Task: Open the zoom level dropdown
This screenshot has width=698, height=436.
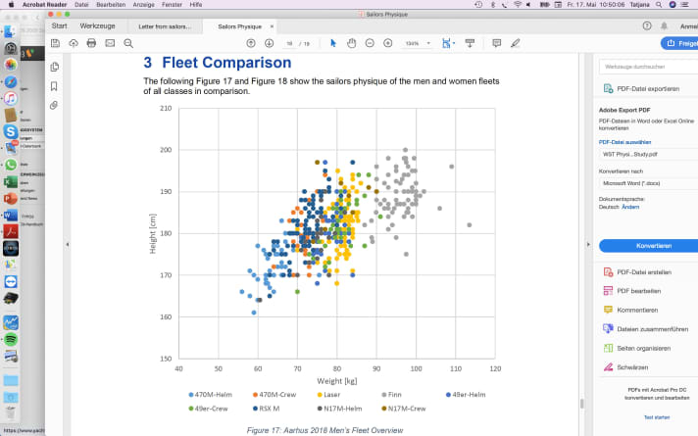Action: pyautogui.click(x=417, y=43)
